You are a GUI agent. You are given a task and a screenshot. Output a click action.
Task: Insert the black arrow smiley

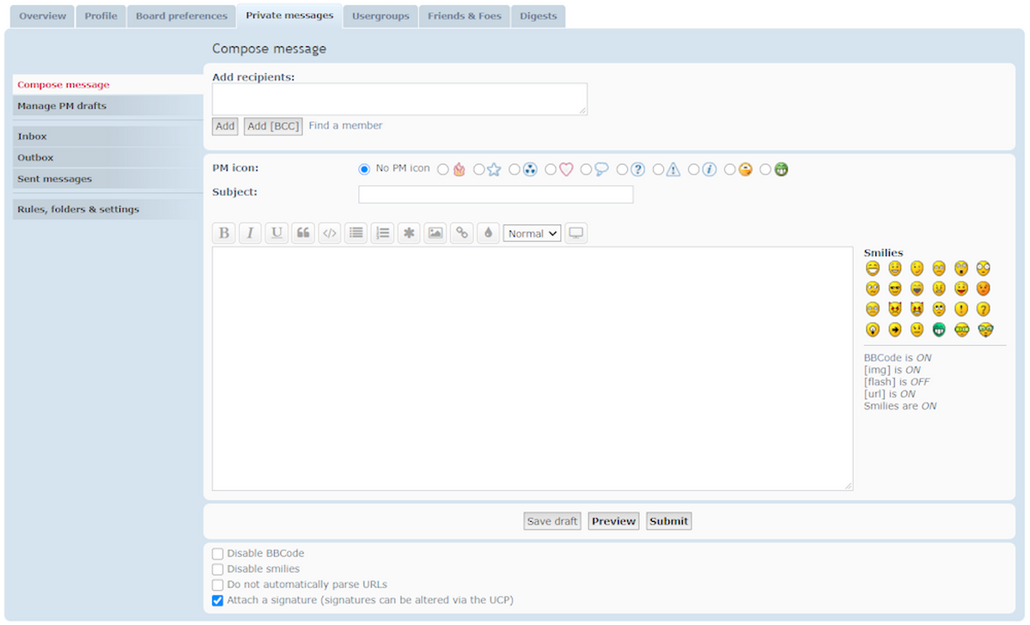[x=894, y=329]
